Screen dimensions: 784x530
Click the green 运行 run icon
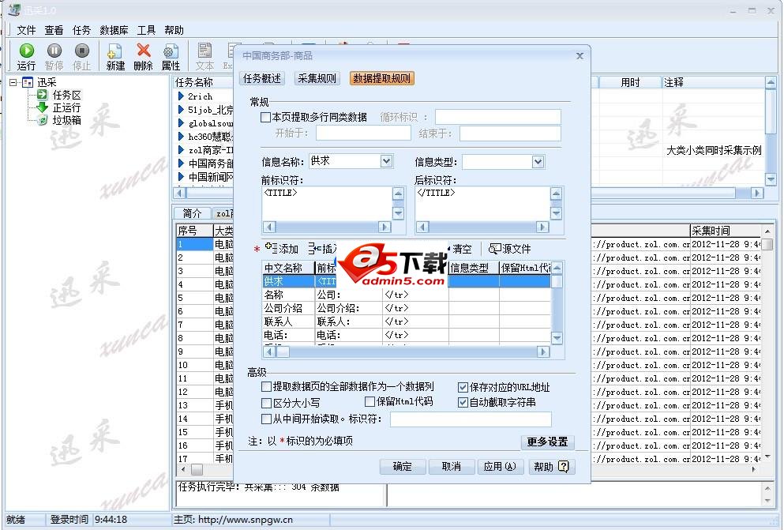pyautogui.click(x=27, y=51)
